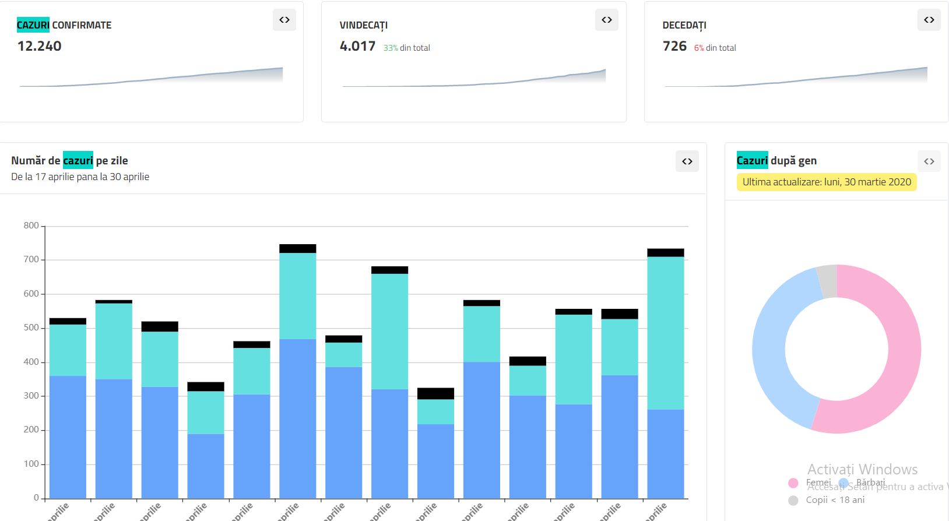
Task: Click the teal segment of the rightmost bar
Action: coord(665,332)
